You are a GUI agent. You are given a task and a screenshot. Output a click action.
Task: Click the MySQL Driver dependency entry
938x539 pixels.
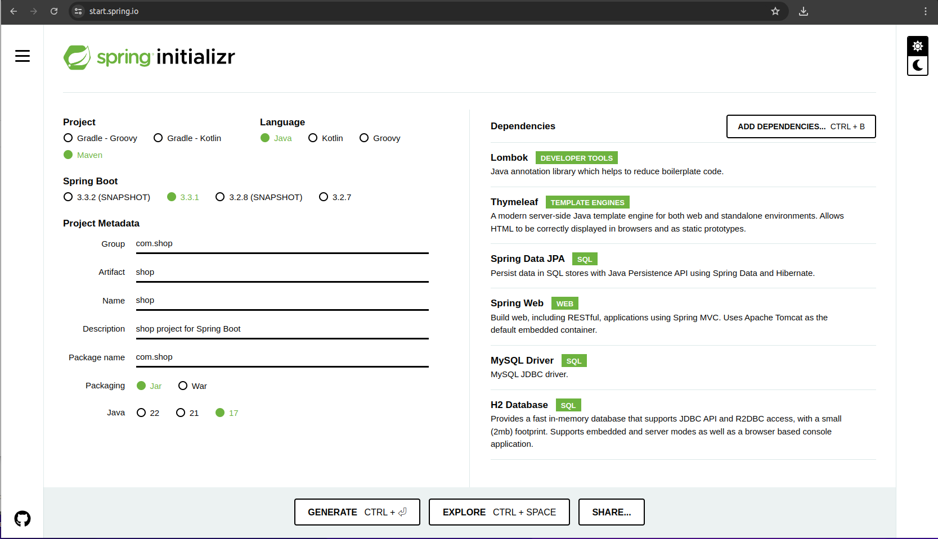tap(683, 368)
